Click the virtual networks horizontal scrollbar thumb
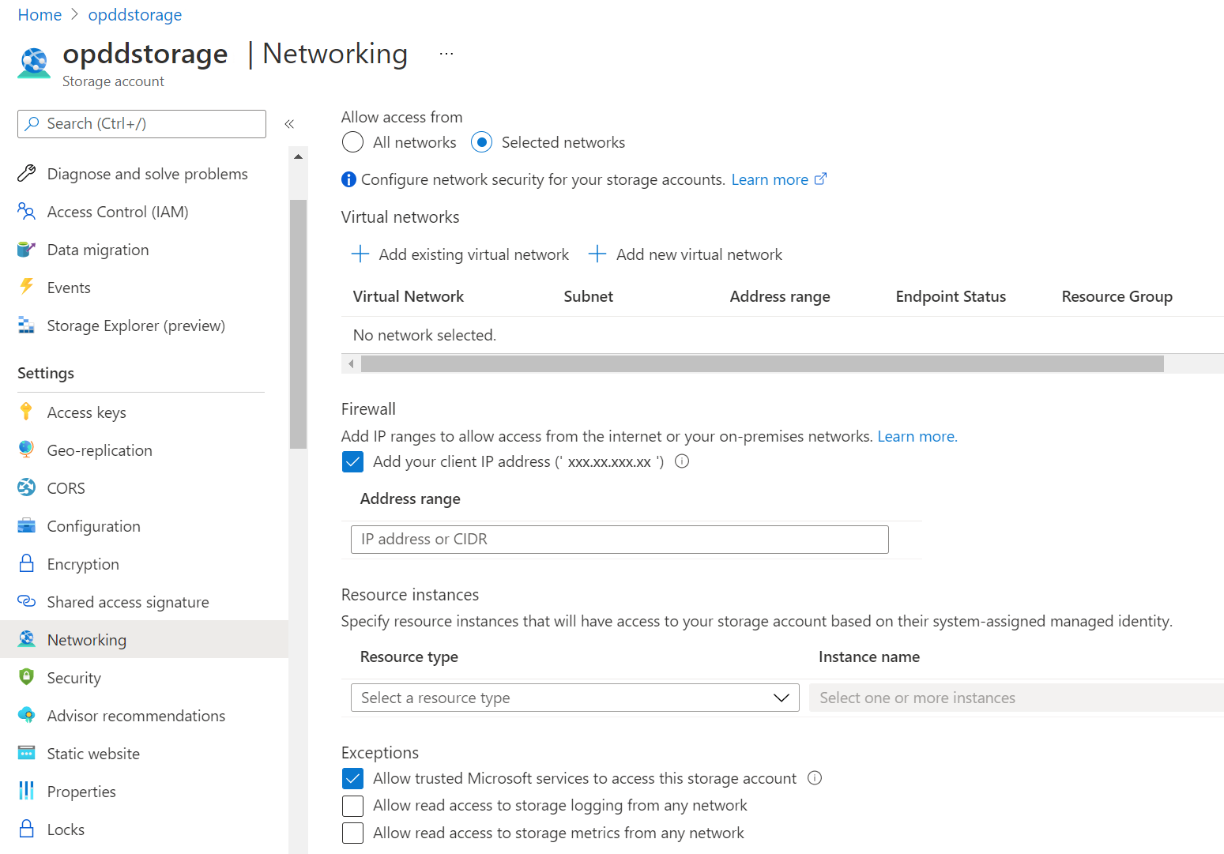1224x854 pixels. click(x=762, y=363)
